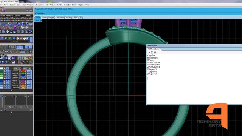The image size is (242, 136).
Task: Click the BoundingBox macro line
Action: pyautogui.click(x=153, y=58)
